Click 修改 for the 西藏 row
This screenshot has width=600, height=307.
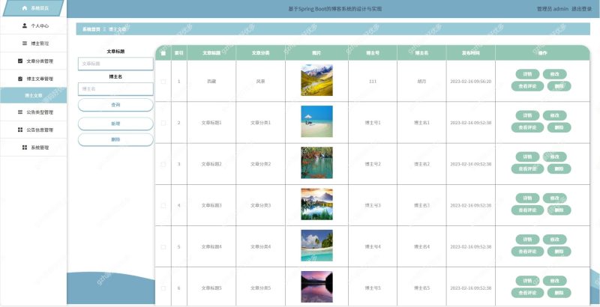click(x=554, y=74)
